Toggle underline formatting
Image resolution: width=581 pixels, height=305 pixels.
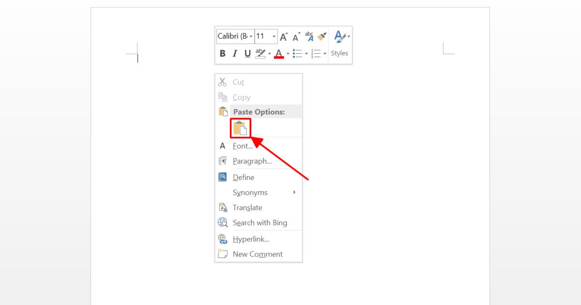[247, 53]
